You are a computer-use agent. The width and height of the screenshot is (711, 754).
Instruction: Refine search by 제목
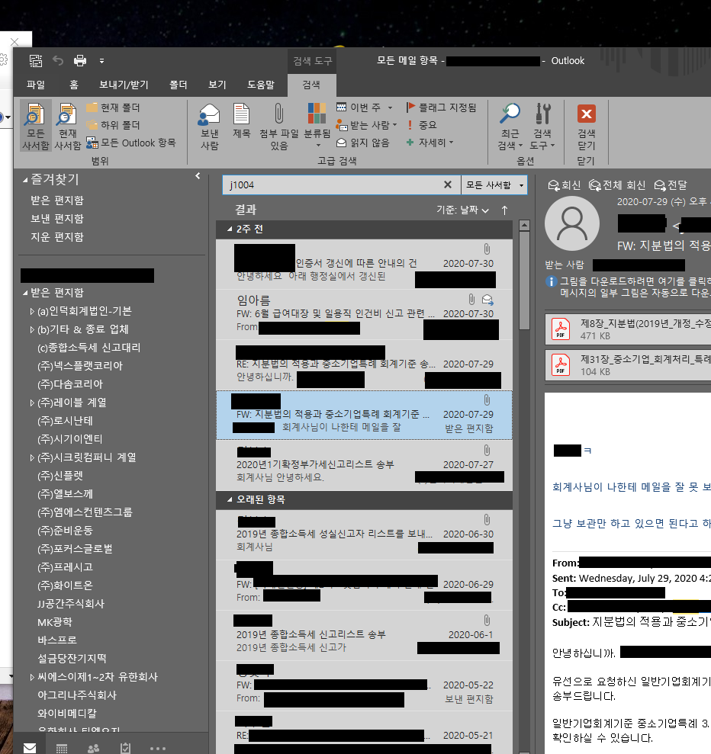pyautogui.click(x=242, y=121)
